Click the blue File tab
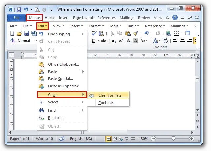The image size is (211, 151). (x=16, y=18)
